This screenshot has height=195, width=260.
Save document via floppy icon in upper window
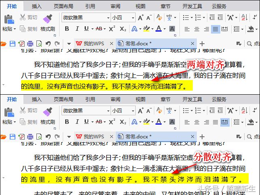pos(13,44)
